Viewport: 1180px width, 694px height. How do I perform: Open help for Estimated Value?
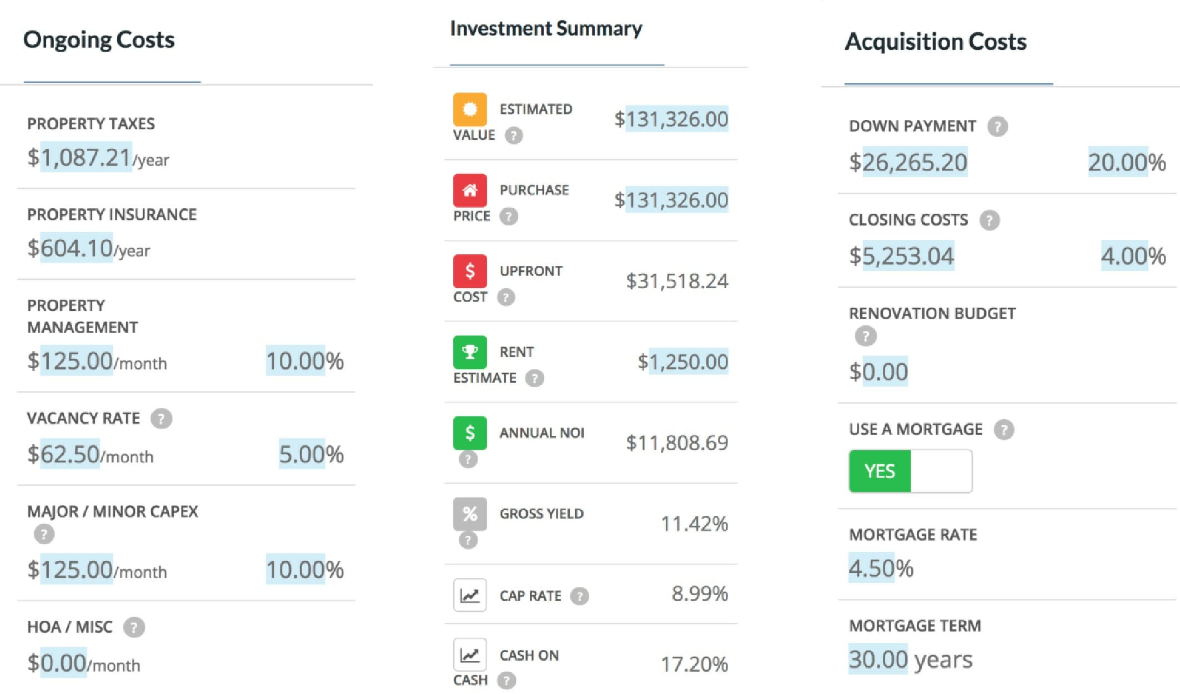coord(514,135)
